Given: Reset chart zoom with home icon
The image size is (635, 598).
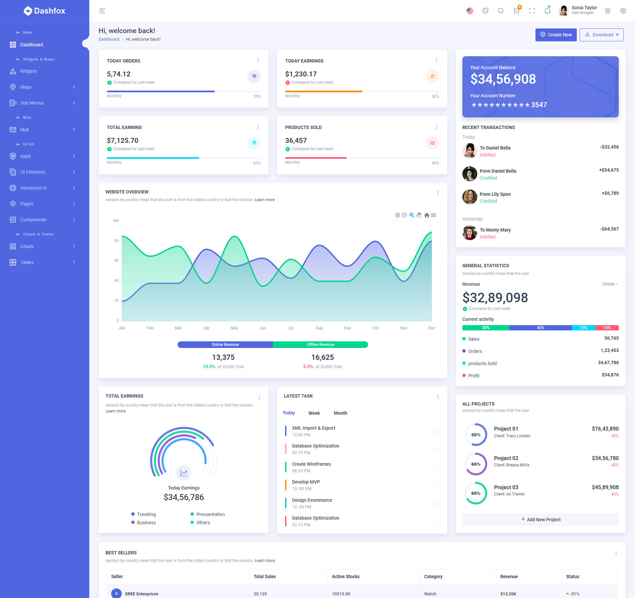Looking at the screenshot, I should [x=427, y=215].
